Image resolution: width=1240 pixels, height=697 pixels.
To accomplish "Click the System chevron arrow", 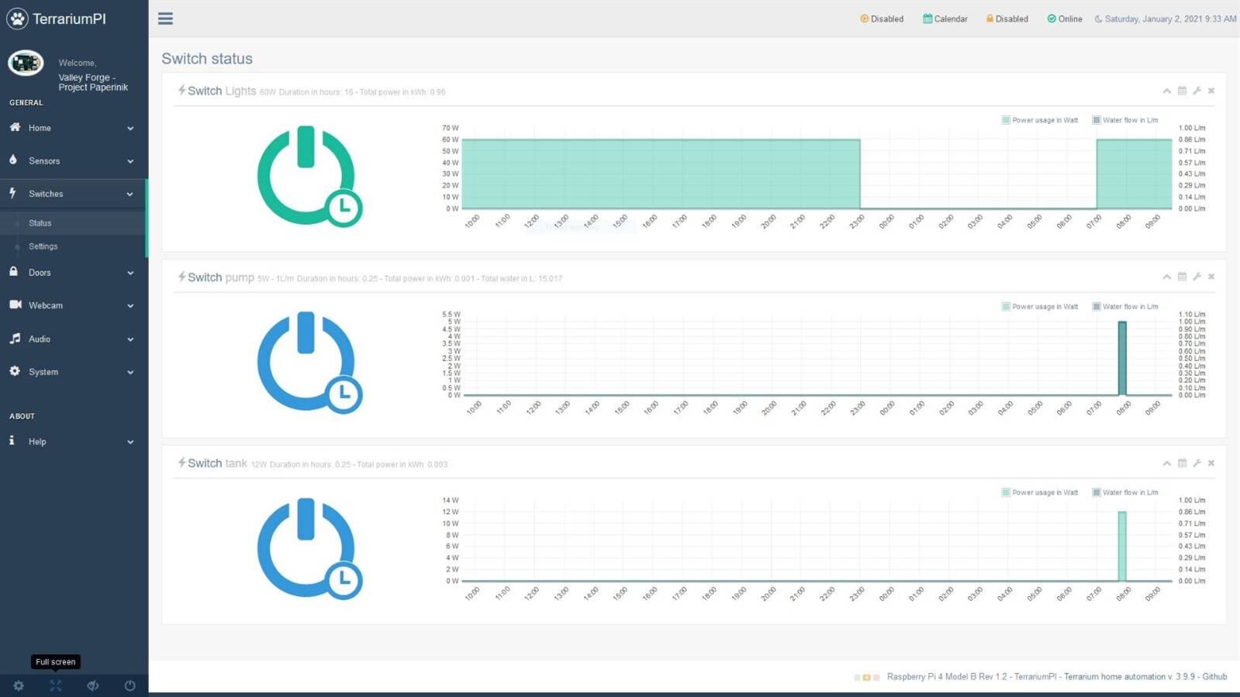I will 130,372.
